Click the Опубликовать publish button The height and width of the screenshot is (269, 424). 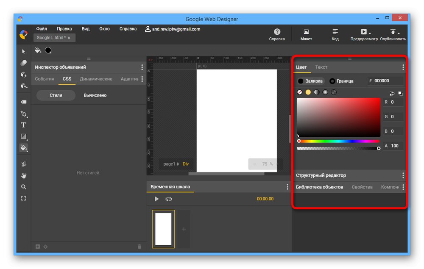(x=393, y=35)
